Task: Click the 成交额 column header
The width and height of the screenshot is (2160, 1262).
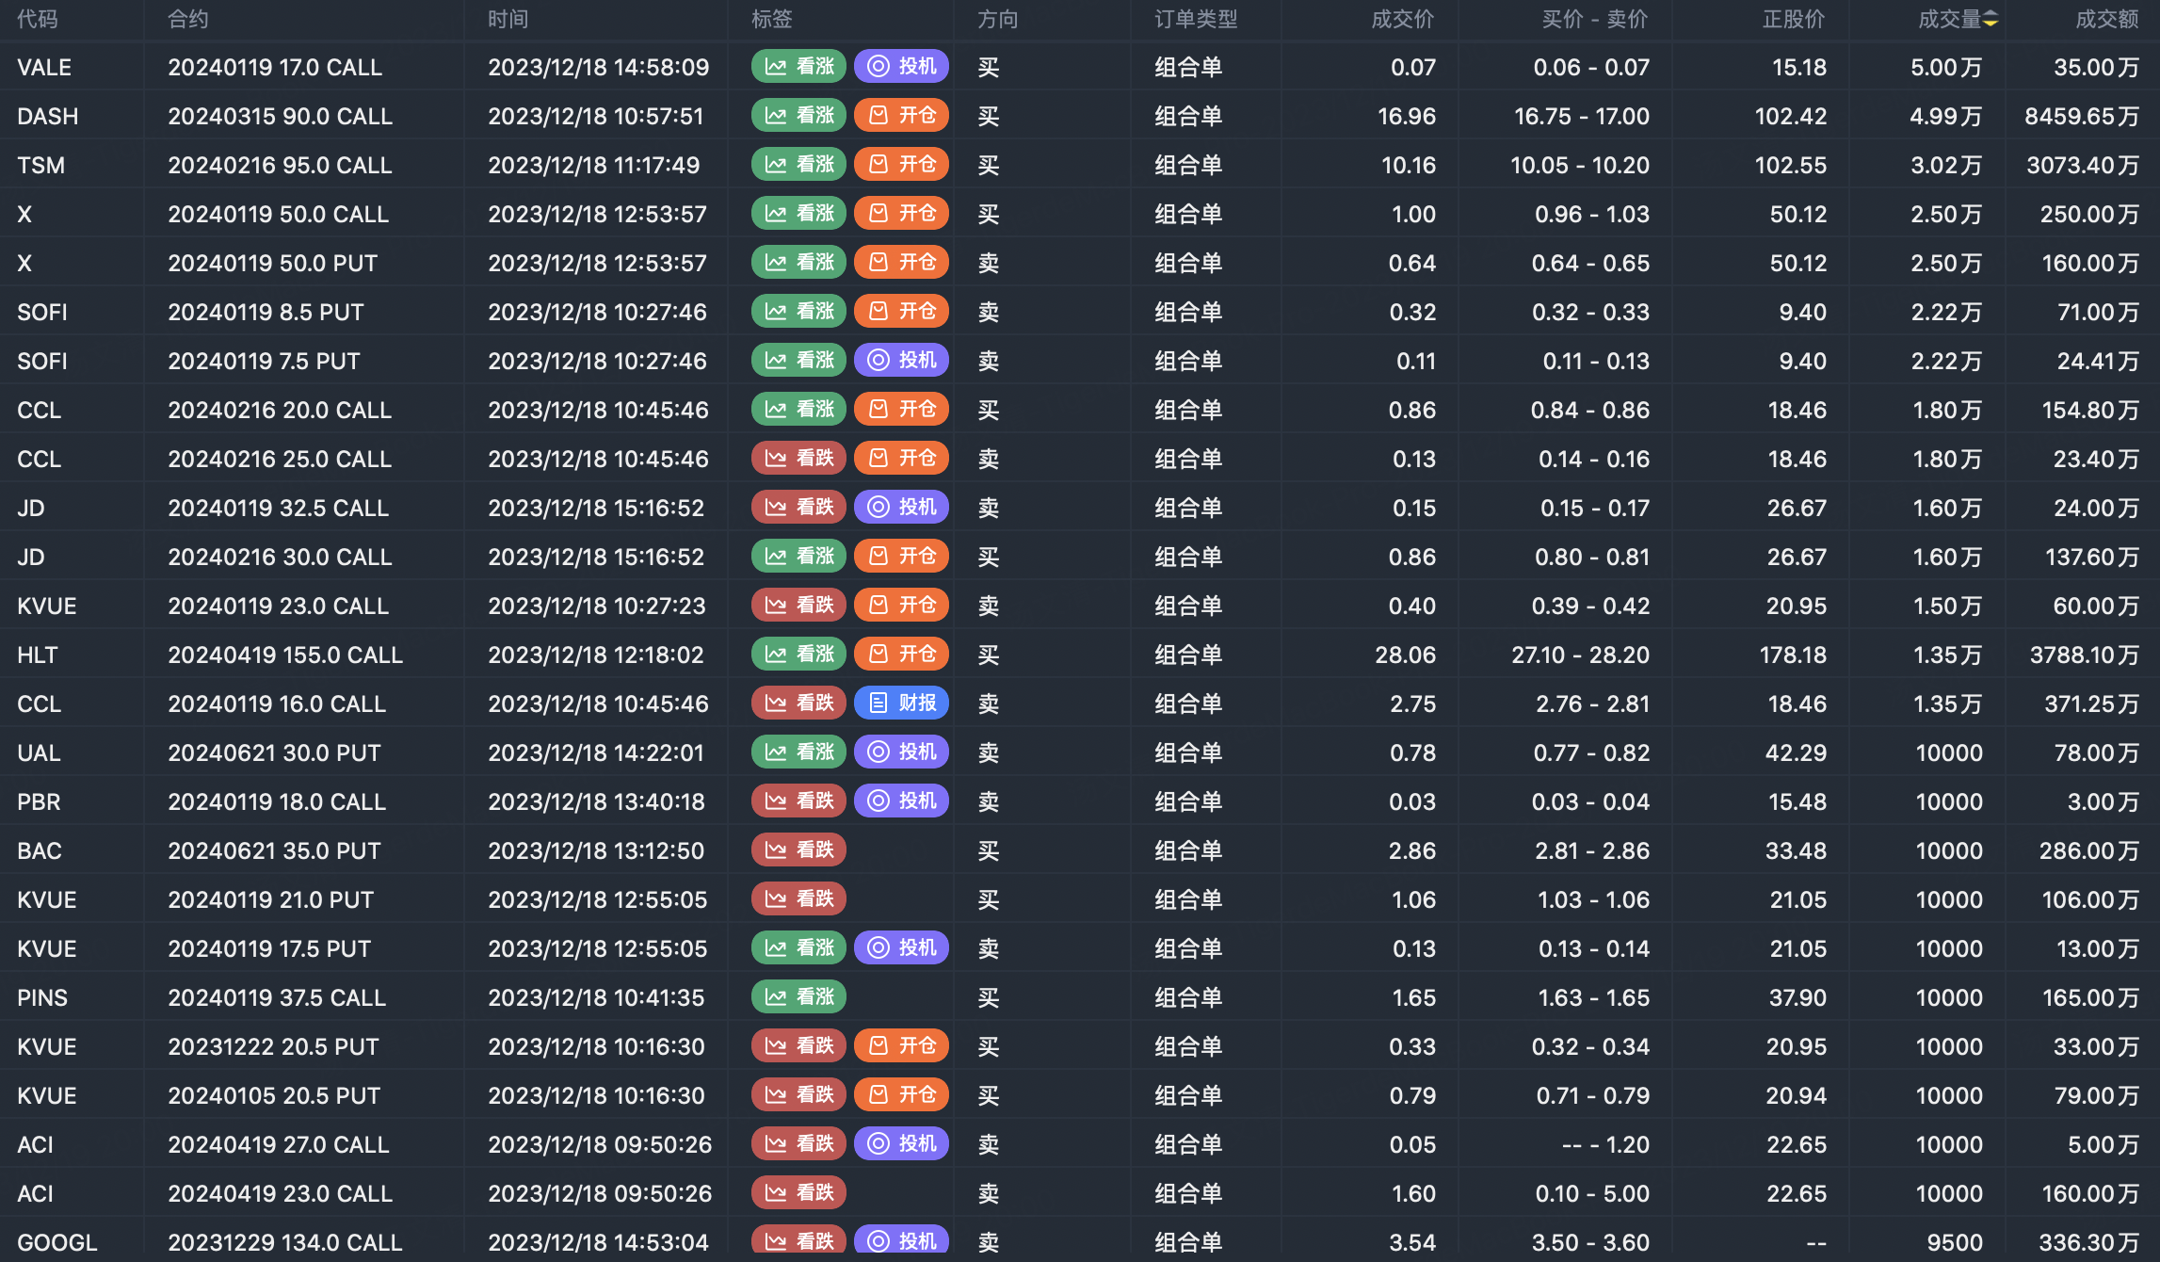Action: point(2106,20)
